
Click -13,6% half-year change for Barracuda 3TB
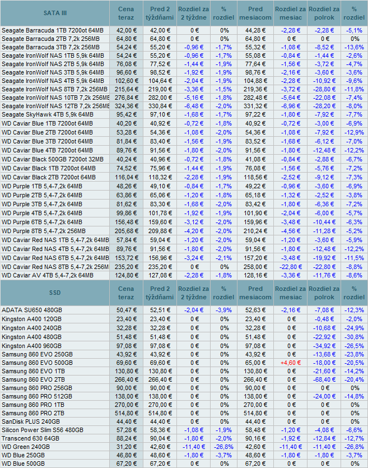coord(354,47)
